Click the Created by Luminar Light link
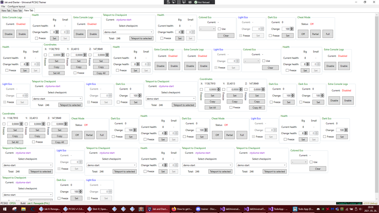 [x=349, y=203]
